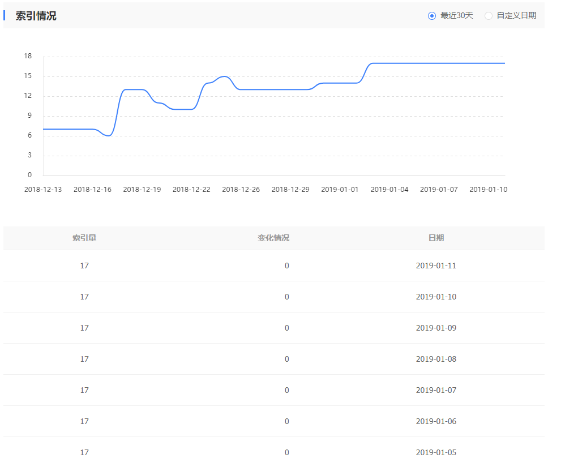Select the 自定义日期 radio option
Image resolution: width=578 pixels, height=458 pixels.
point(489,16)
